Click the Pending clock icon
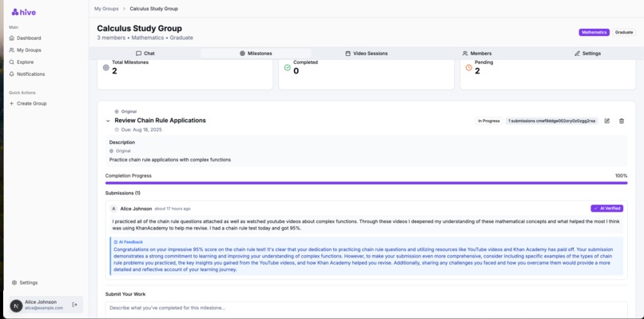The height and width of the screenshot is (319, 644). (x=469, y=67)
